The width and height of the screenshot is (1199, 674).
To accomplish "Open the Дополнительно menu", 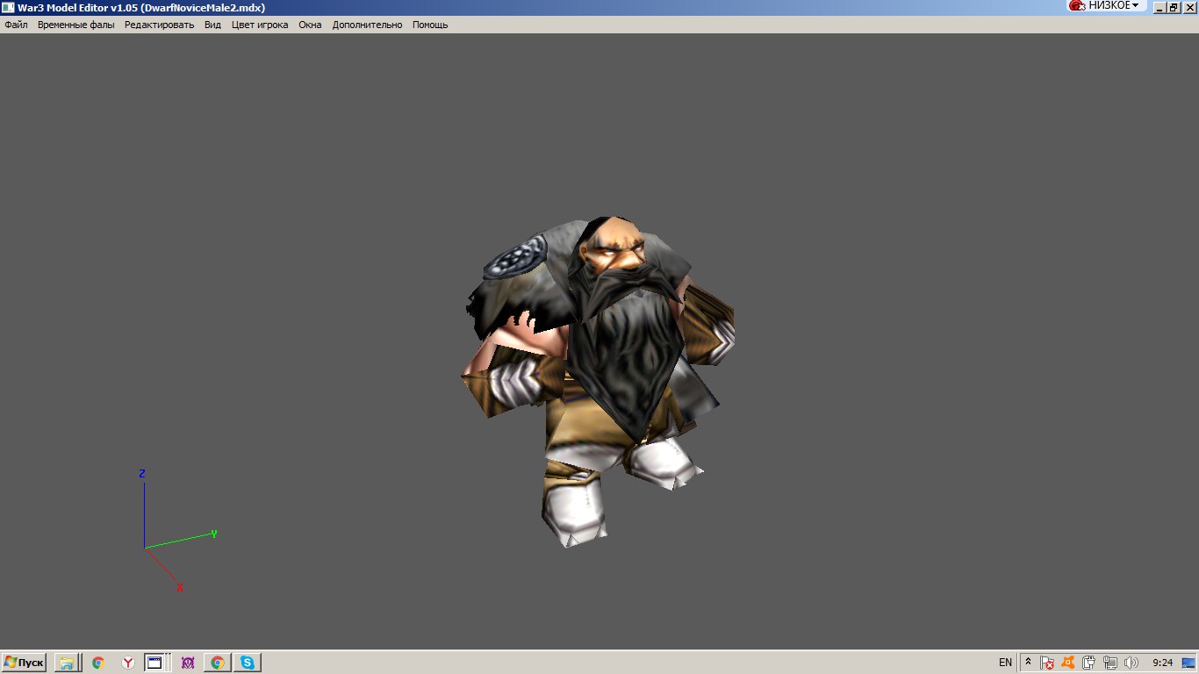I will [x=367, y=25].
